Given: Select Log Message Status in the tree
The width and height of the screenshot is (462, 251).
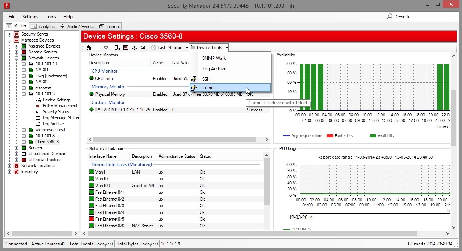Looking at the screenshot, I should (x=61, y=118).
